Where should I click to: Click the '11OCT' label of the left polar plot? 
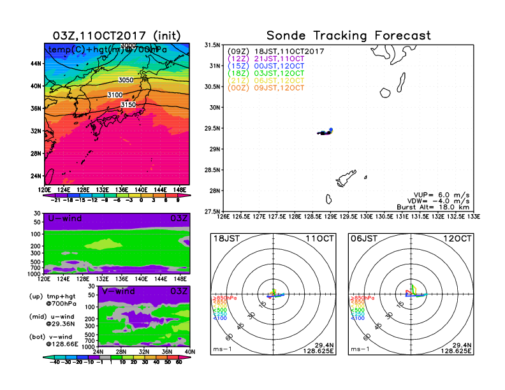[x=320, y=239]
